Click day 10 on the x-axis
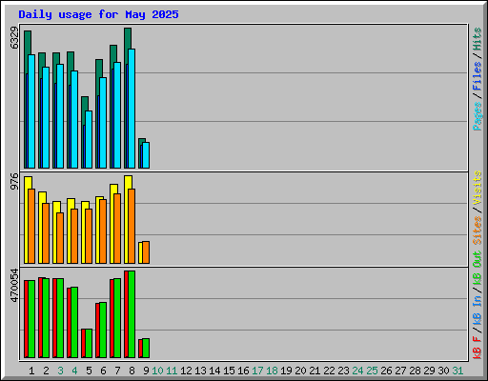Image resolution: width=488 pixels, height=381 pixels. 157,371
